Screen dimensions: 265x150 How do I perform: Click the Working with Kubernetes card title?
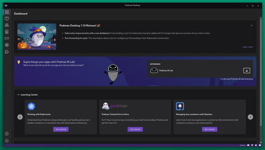click(x=39, y=114)
